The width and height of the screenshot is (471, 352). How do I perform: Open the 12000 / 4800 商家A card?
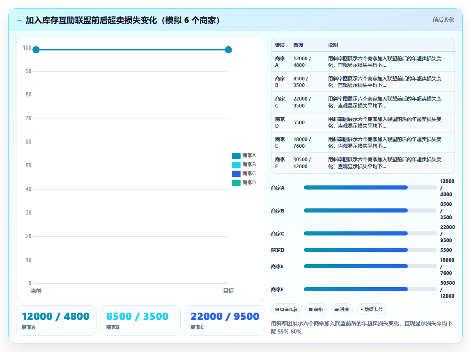coord(56,320)
